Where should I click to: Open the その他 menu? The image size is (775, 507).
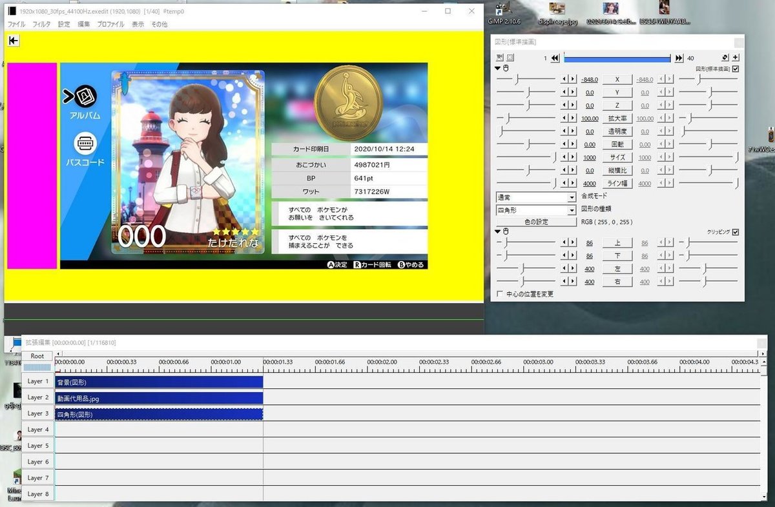[159, 24]
